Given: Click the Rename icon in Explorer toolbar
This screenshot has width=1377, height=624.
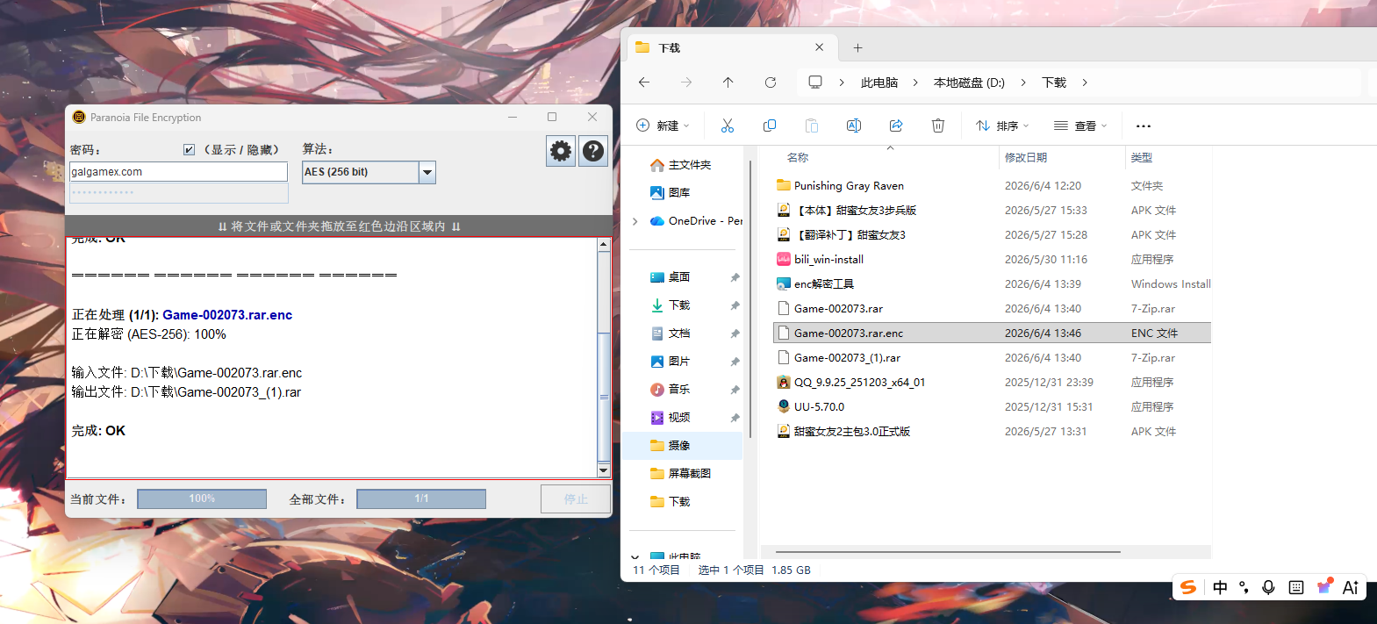Looking at the screenshot, I should point(854,126).
